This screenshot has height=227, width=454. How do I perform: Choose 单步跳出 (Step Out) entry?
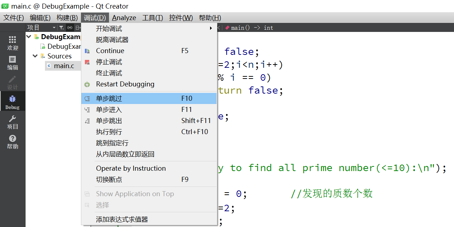coord(109,121)
